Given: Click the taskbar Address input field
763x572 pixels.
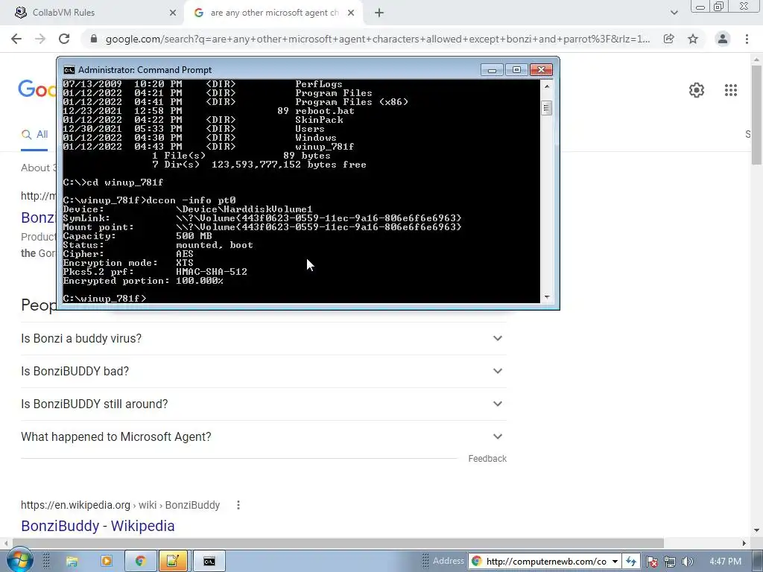Looking at the screenshot, I should click(545, 562).
